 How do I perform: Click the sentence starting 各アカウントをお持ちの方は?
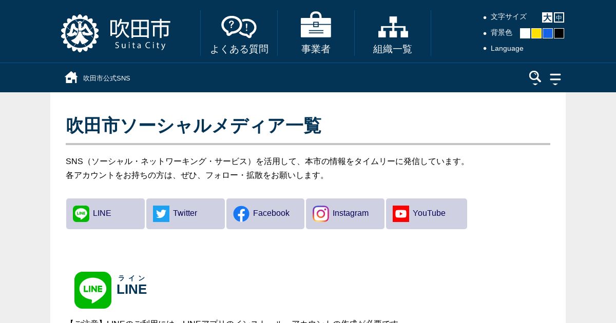pos(197,175)
